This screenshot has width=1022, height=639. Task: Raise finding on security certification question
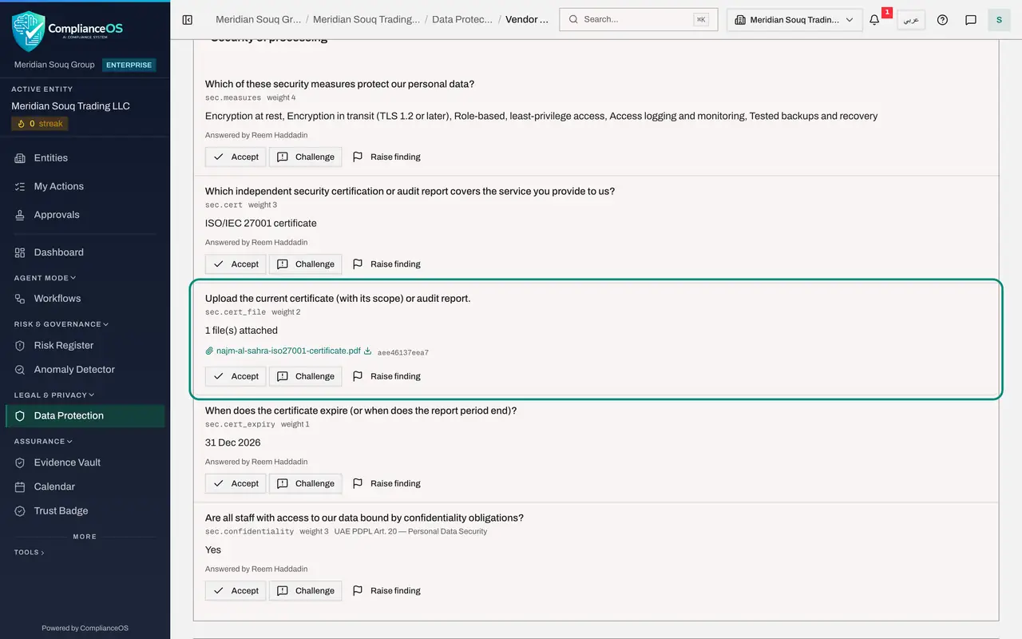point(386,264)
